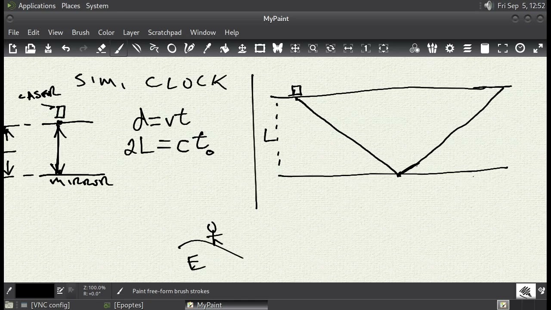Select the Rotate View tool
Screen dimensions: 551x310
pyautogui.click(x=331, y=49)
